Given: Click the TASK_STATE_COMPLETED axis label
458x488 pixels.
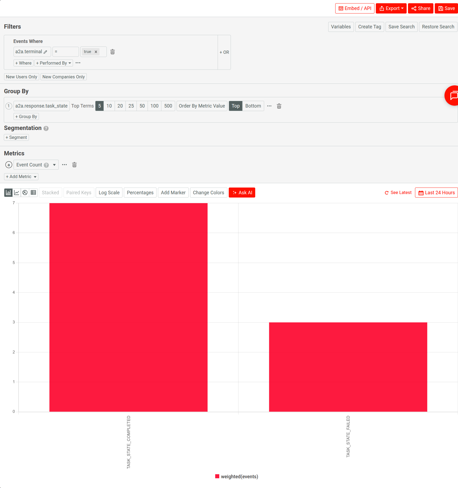Looking at the screenshot, I should click(x=128, y=442).
